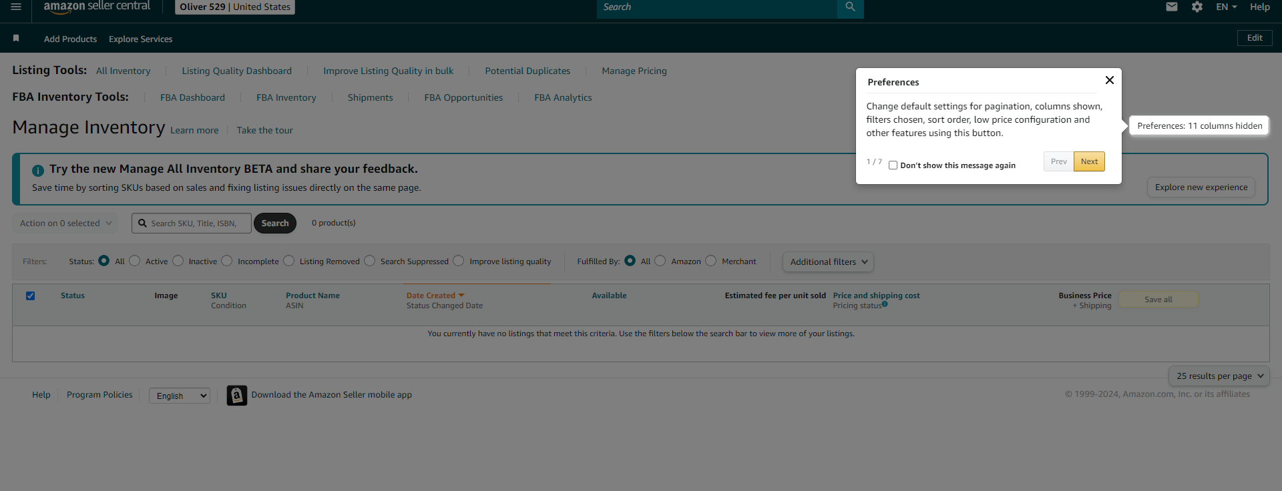The height and width of the screenshot is (491, 1282).
Task: Open the English language selector in footer
Action: [180, 396]
